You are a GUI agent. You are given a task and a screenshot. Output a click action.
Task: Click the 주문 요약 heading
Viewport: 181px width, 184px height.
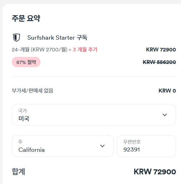26,18
